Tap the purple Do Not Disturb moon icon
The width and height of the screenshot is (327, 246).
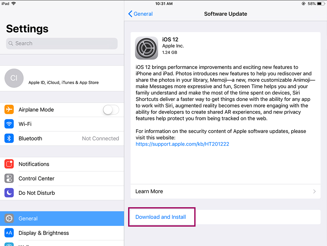coord(9,193)
